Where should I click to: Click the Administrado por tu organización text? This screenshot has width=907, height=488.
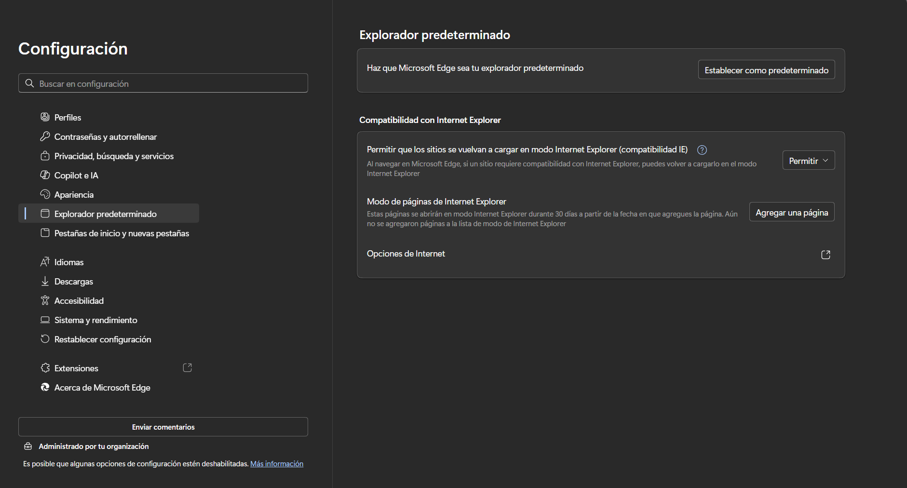click(94, 447)
